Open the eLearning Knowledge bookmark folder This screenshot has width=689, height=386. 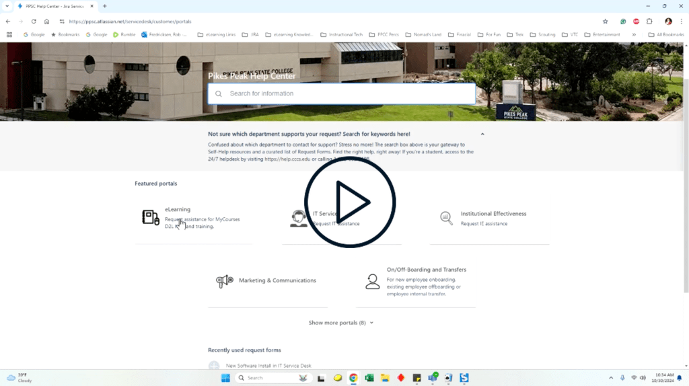[x=289, y=34]
